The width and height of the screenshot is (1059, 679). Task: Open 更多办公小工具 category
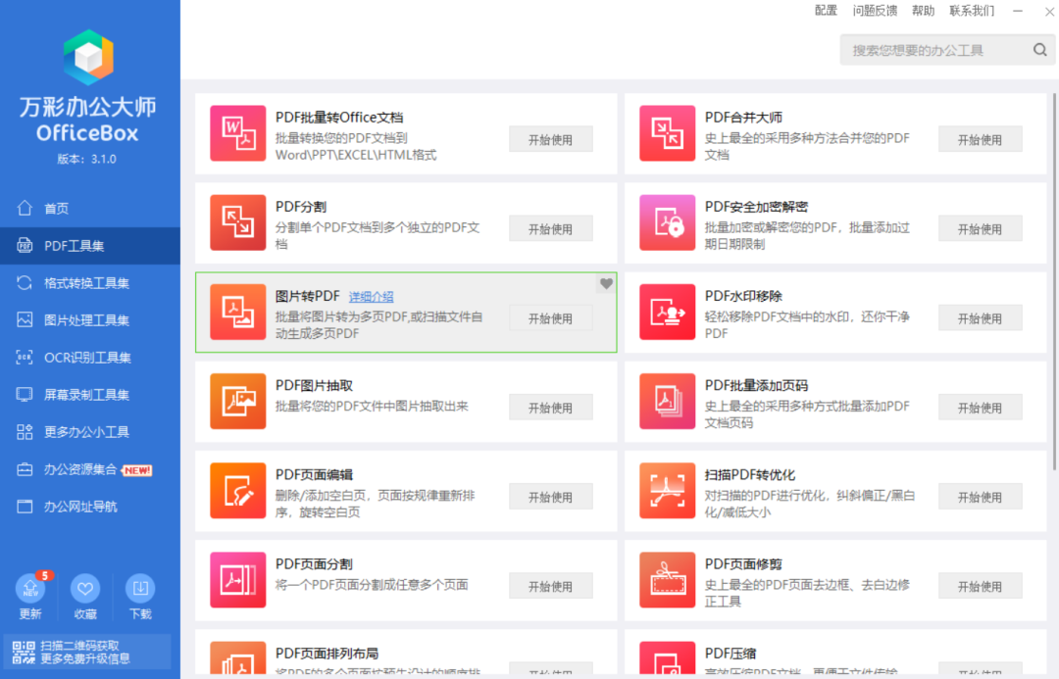90,432
